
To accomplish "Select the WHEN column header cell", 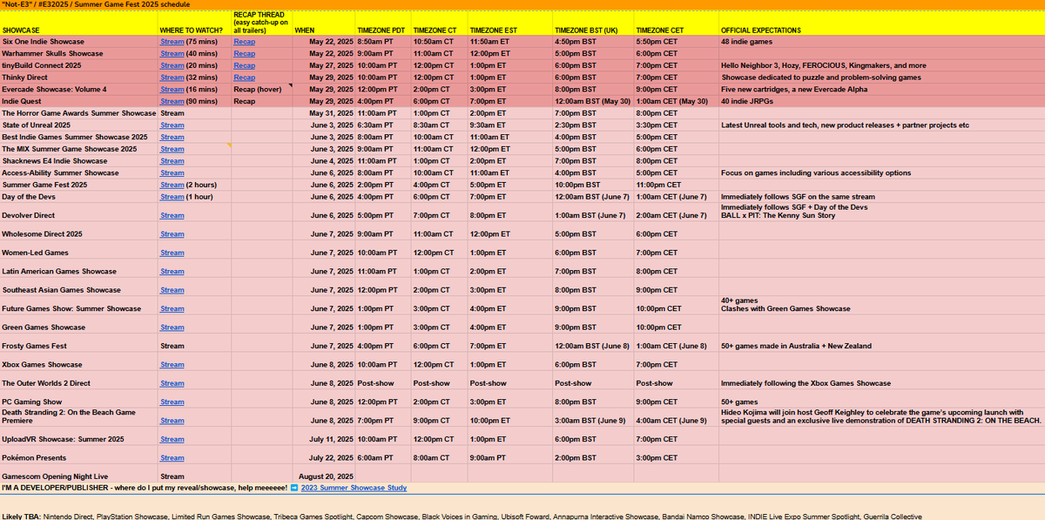I will tap(325, 24).
